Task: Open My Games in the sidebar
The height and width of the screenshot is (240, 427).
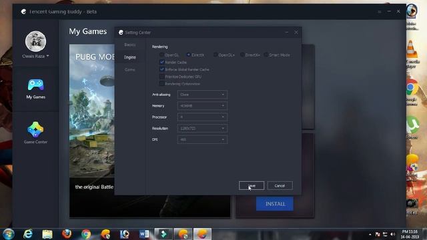Action: [x=35, y=89]
